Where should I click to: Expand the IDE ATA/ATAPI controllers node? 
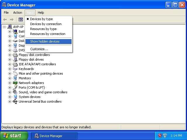coord(10,64)
